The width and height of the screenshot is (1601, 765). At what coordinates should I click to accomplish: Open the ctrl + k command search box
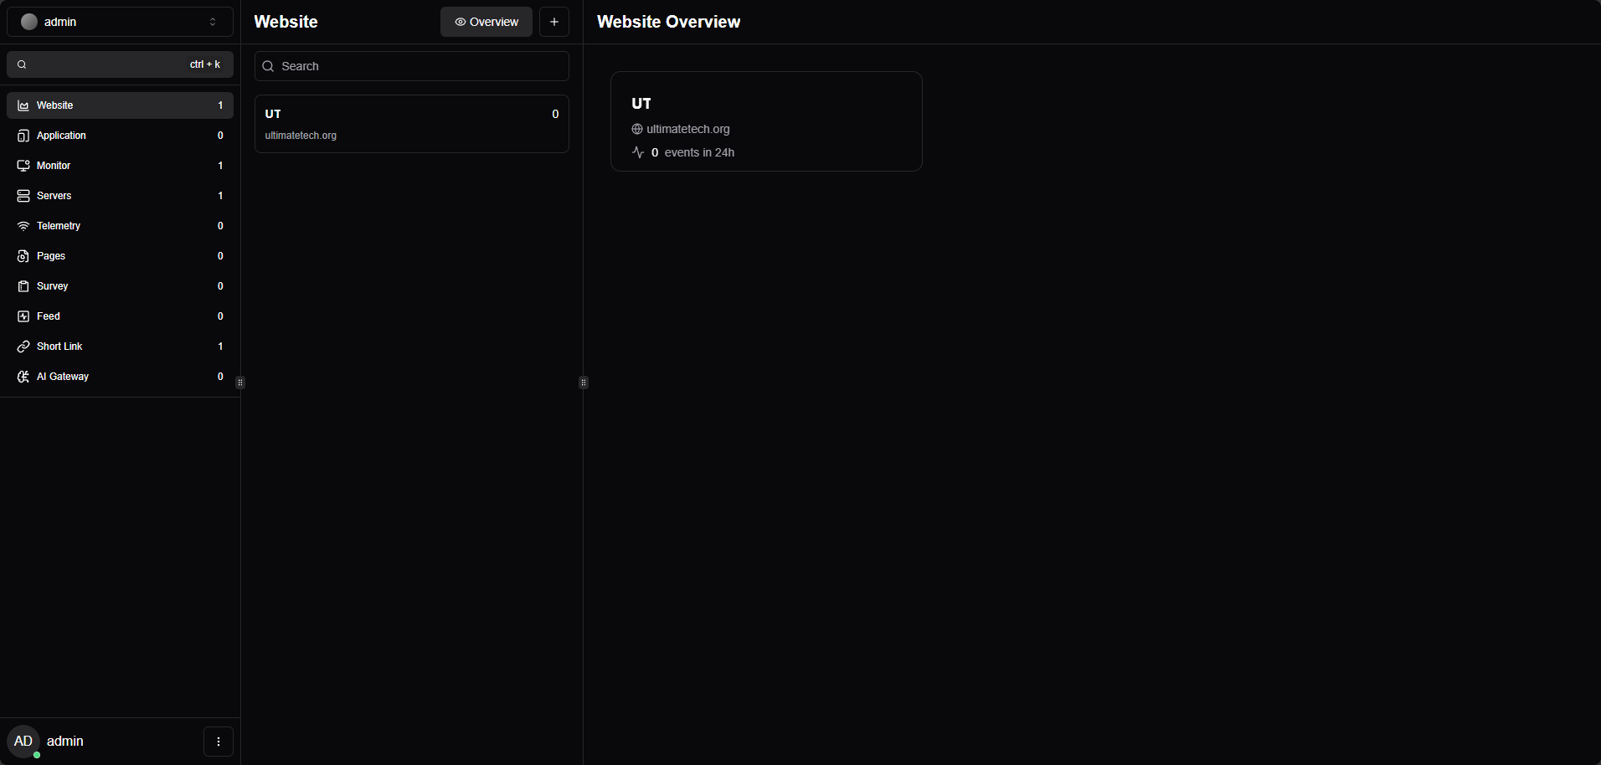(120, 64)
